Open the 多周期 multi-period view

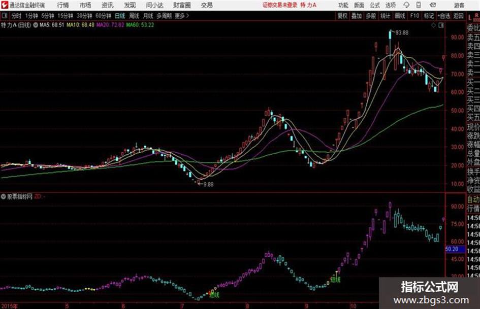[164, 16]
